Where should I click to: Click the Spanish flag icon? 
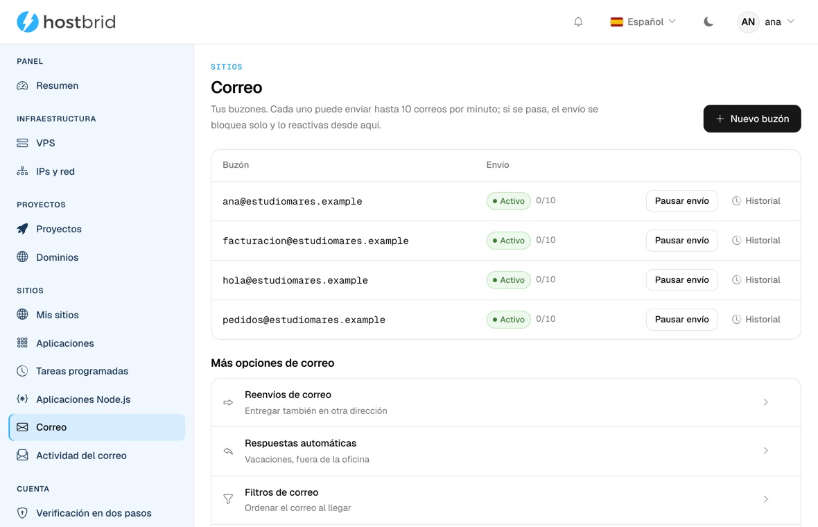pyautogui.click(x=617, y=22)
